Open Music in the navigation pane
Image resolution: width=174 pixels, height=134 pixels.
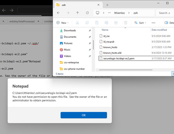click(x=67, y=50)
